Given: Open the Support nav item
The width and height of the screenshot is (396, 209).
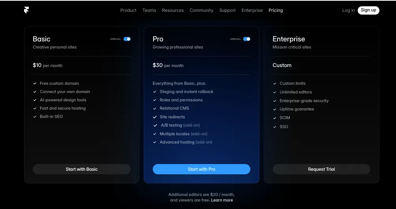Looking at the screenshot, I should click(x=227, y=10).
